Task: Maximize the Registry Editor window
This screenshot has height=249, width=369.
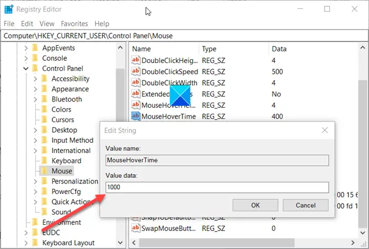Action: (327, 9)
